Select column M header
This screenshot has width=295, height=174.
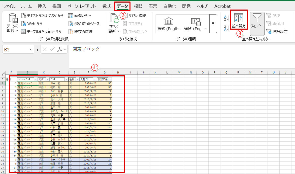pyautogui.click(x=179, y=72)
